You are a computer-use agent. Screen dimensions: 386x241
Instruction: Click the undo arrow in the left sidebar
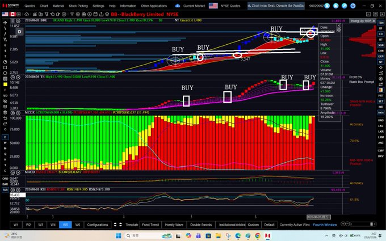coord(5,118)
